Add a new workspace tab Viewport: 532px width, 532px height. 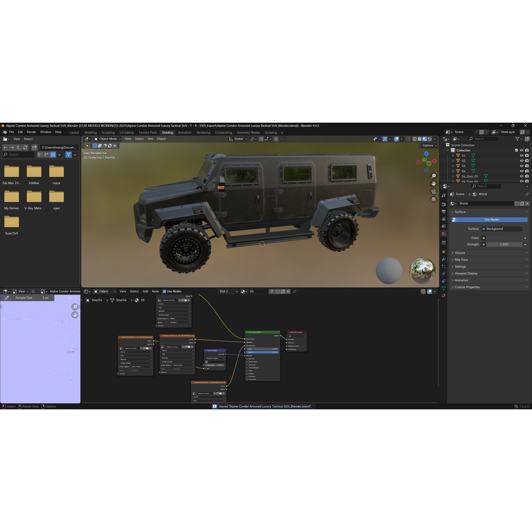click(x=282, y=133)
